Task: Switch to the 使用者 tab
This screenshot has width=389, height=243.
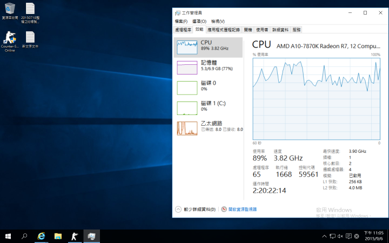Action: [x=262, y=30]
